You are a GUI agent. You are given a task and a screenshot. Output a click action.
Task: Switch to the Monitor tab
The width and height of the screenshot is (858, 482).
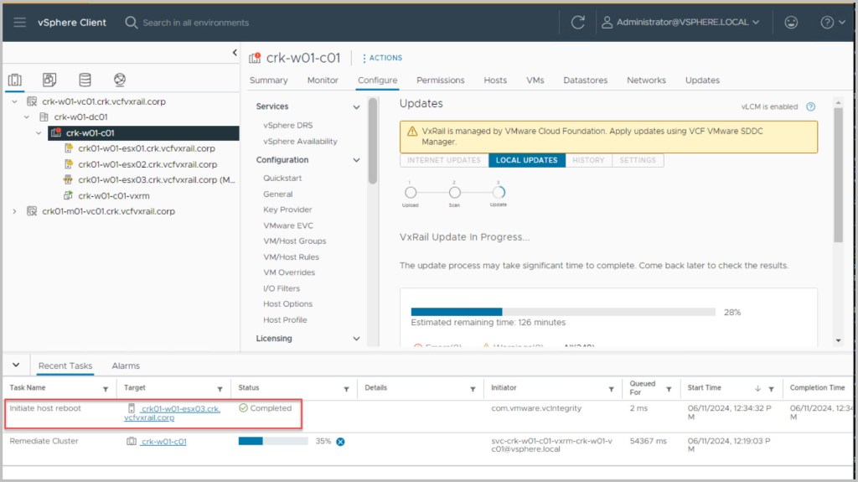point(323,80)
